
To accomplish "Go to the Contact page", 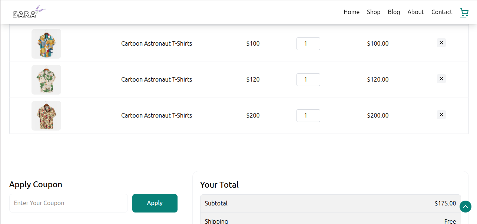I will pyautogui.click(x=442, y=12).
